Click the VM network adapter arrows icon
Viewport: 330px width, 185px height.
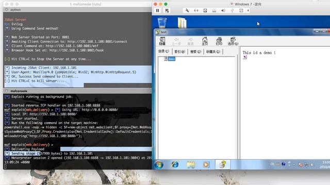tap(196, 10)
